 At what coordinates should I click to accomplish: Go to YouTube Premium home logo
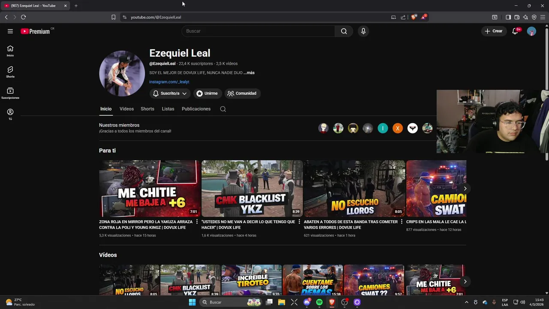35,31
